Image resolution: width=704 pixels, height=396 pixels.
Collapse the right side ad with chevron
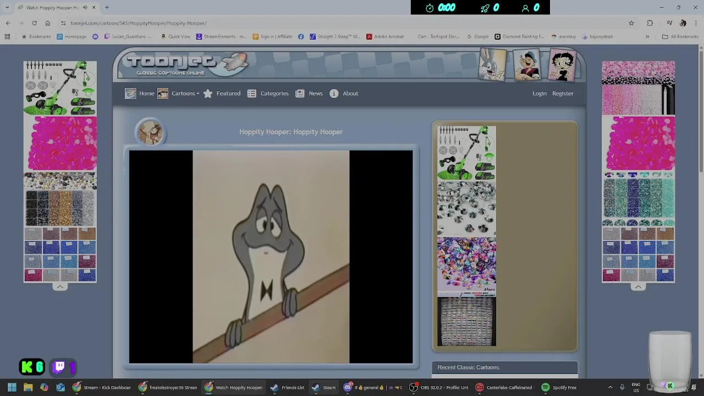pos(638,287)
